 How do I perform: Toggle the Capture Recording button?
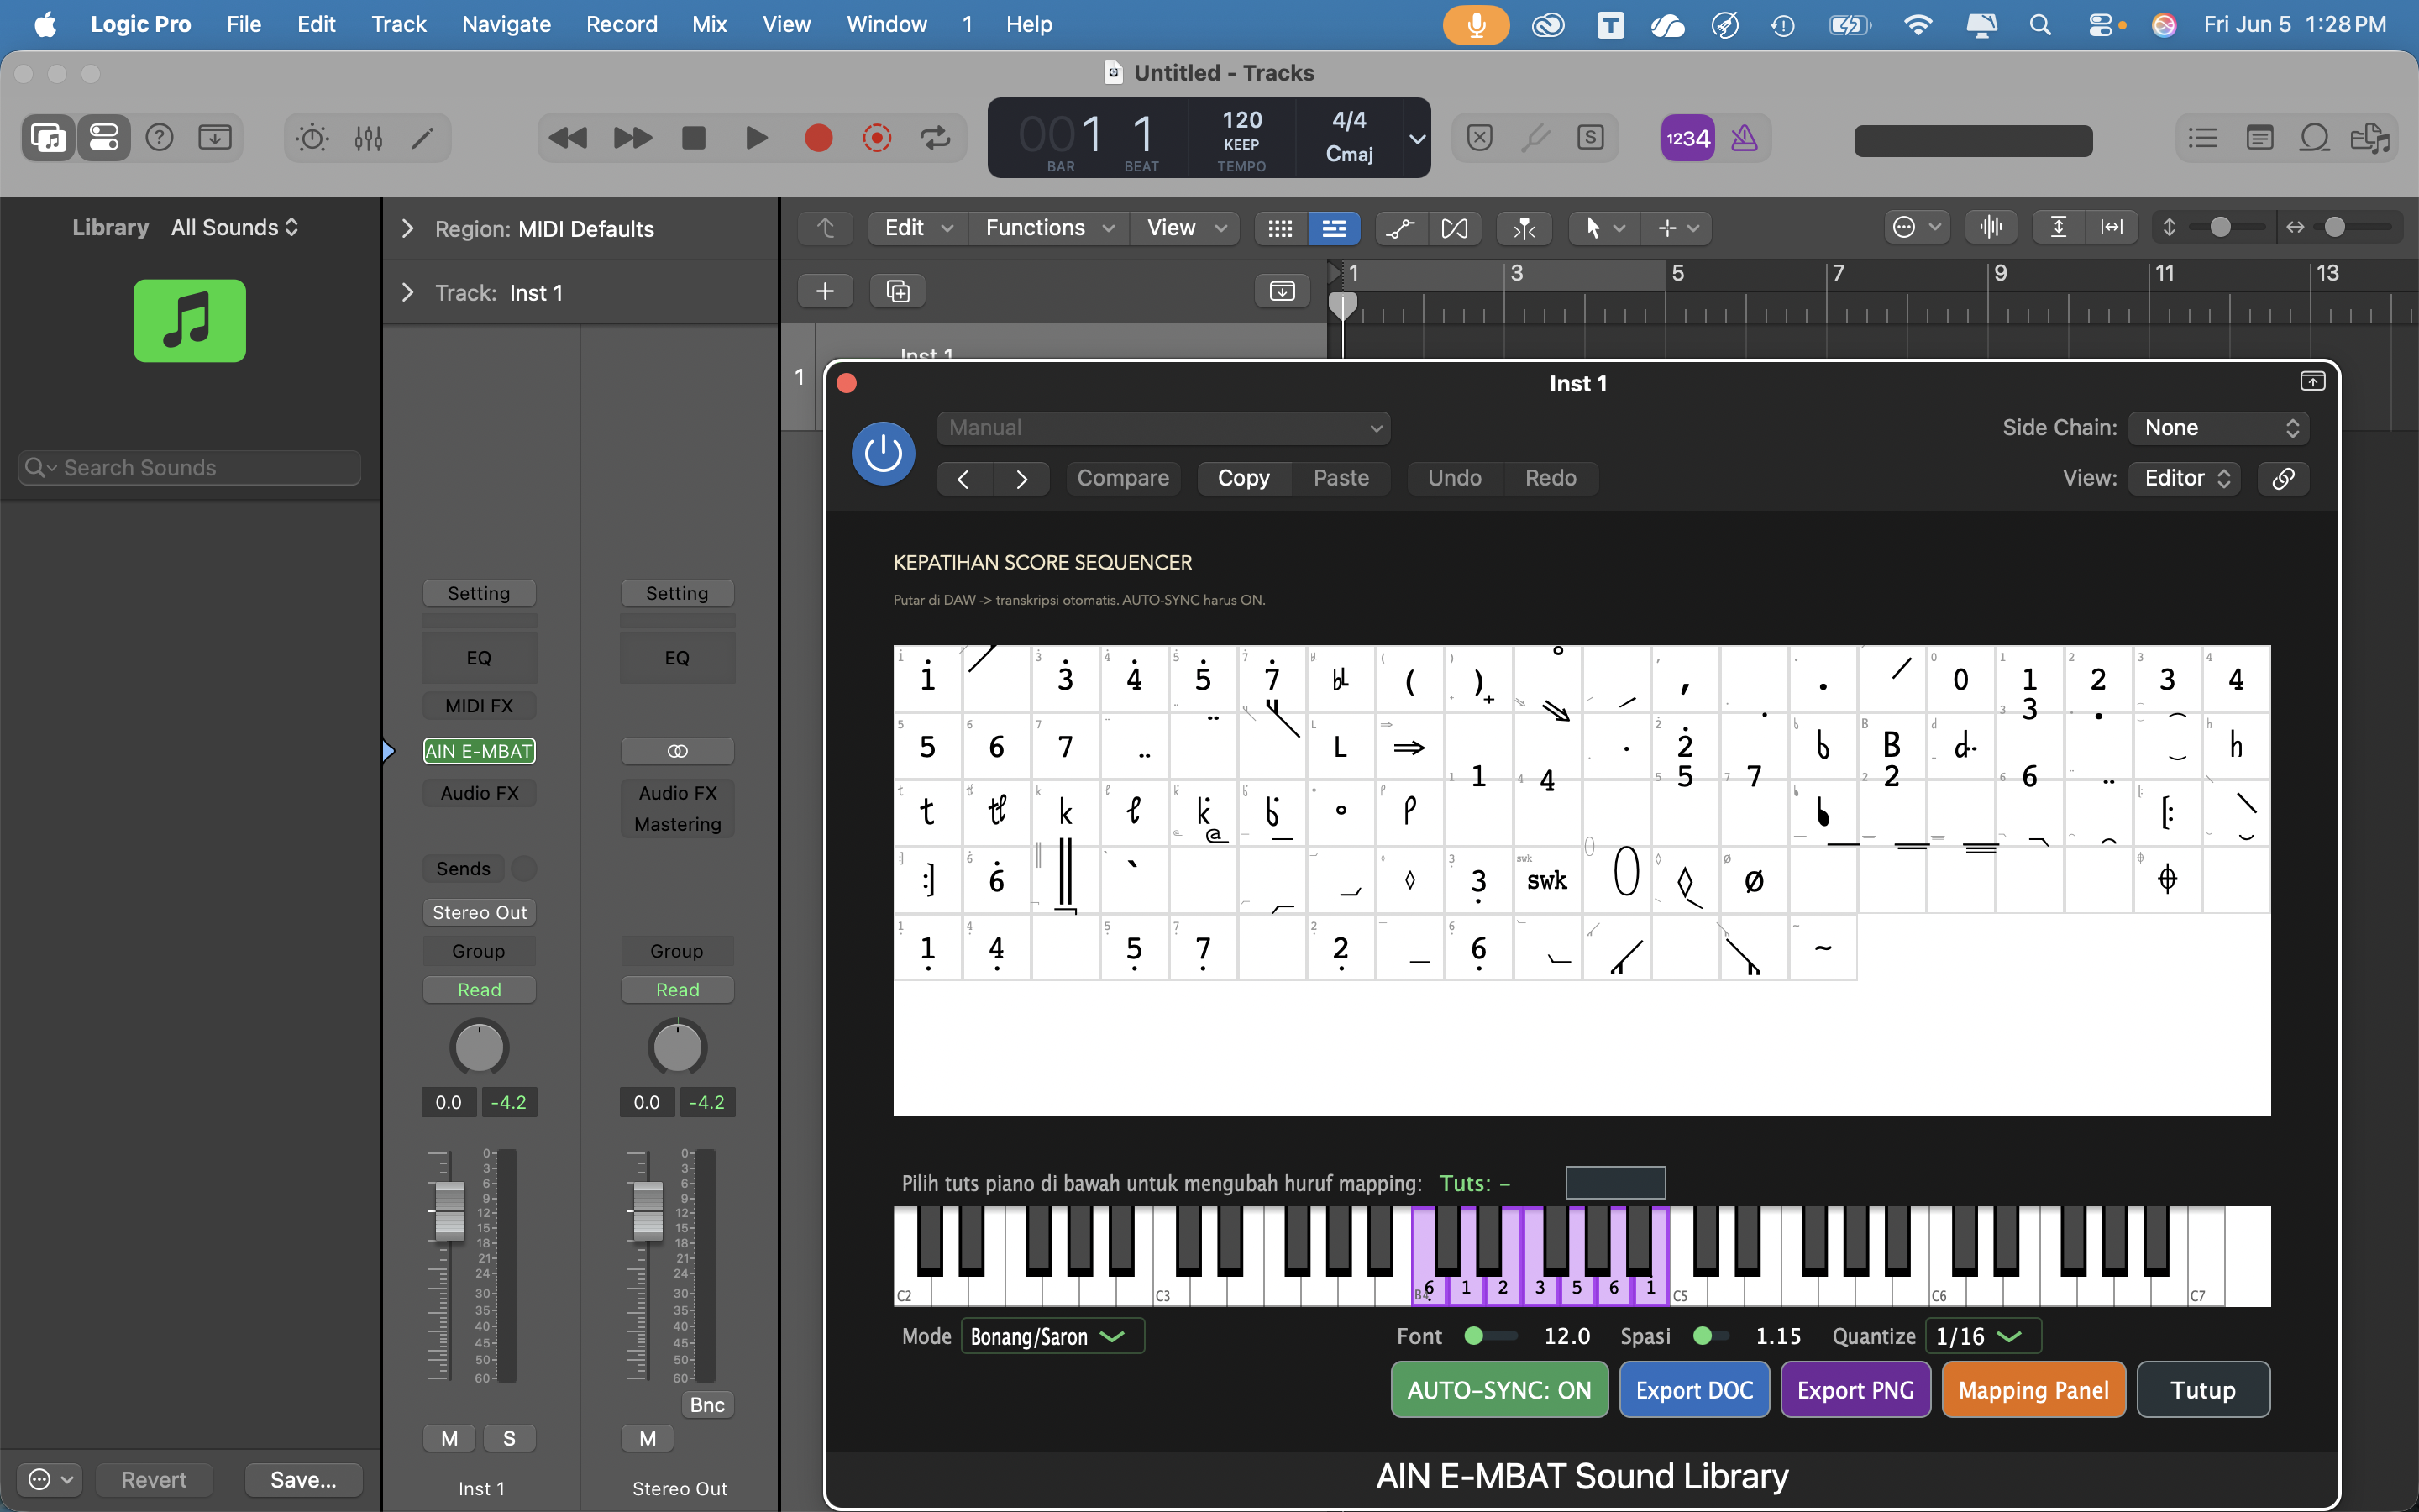click(x=877, y=137)
